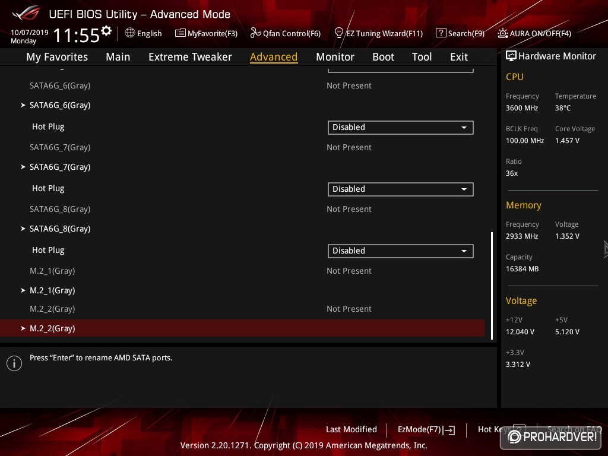Click +12V 12.040 V reading
Viewport: 608px width, 456px height.
point(520,332)
